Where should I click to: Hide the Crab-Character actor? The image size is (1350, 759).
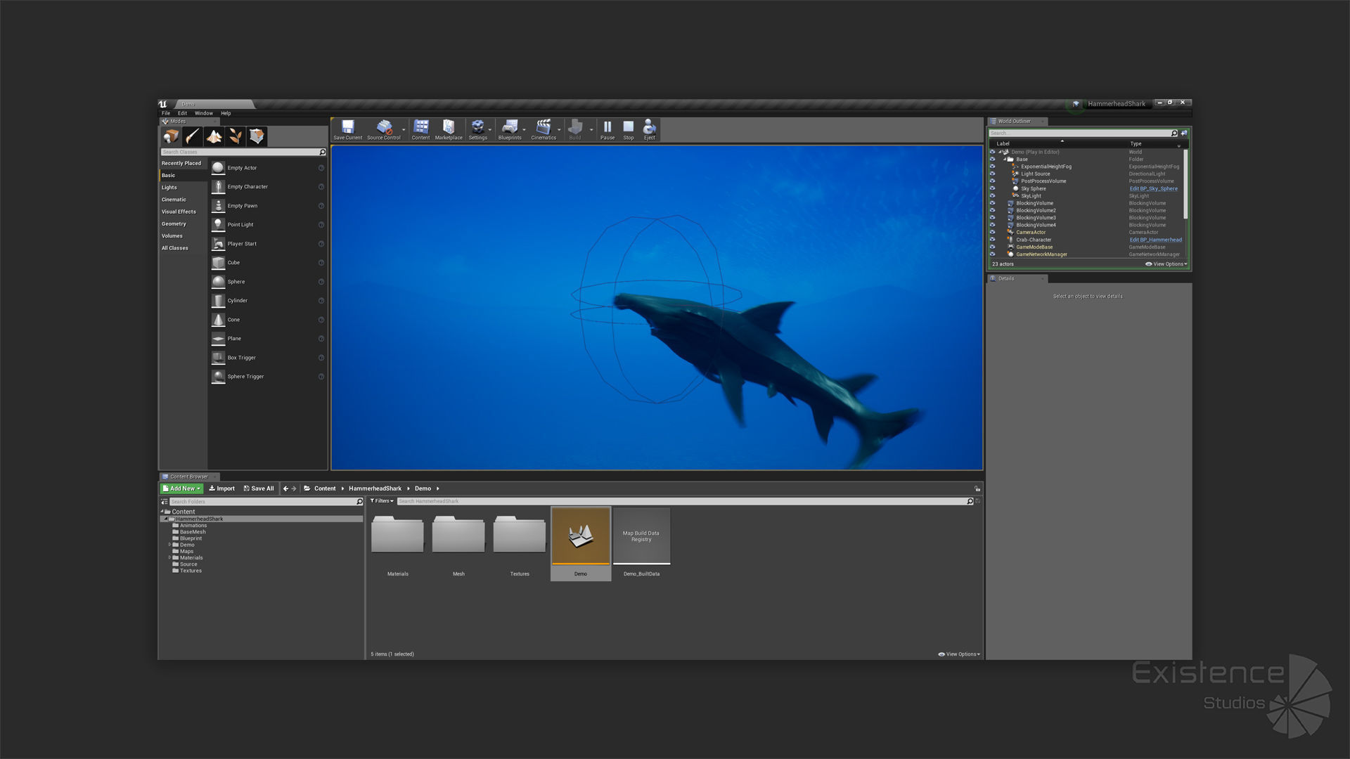[993, 240]
